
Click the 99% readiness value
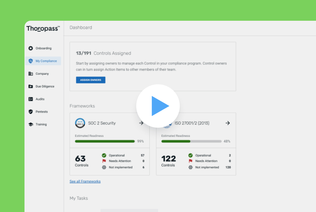pos(141,141)
